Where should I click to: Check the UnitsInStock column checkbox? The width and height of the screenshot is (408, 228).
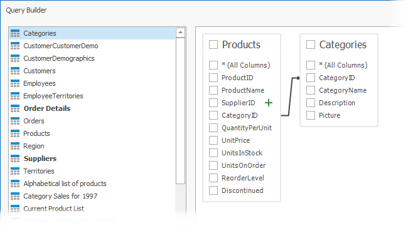[213, 153]
